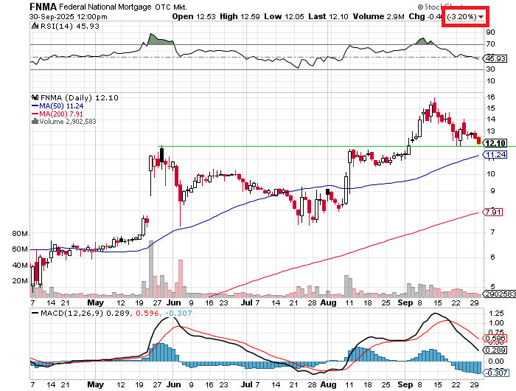Click the 1.25 label on the MACD scale
The height and width of the screenshot is (391, 516).
tap(496, 313)
